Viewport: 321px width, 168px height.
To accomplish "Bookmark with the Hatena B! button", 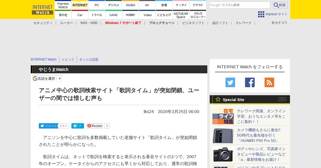I will (78, 126).
